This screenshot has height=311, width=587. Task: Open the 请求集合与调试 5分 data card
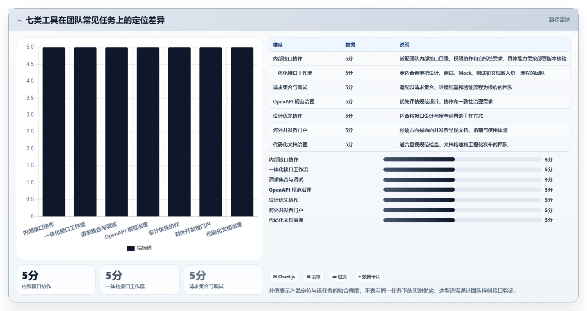pyautogui.click(x=223, y=280)
